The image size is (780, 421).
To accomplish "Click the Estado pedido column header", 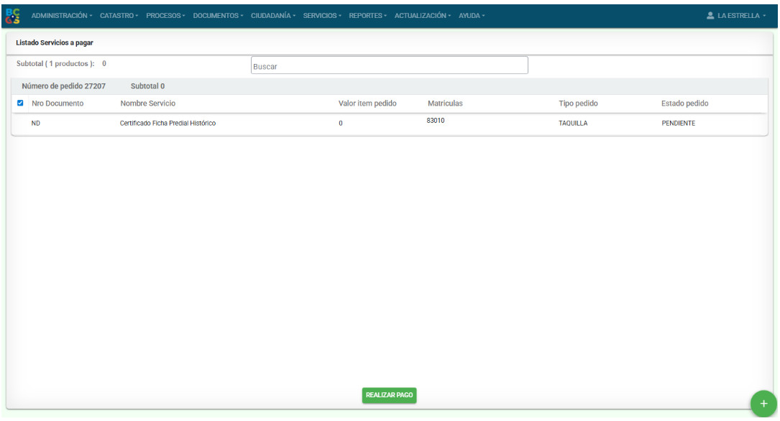I will (x=684, y=103).
